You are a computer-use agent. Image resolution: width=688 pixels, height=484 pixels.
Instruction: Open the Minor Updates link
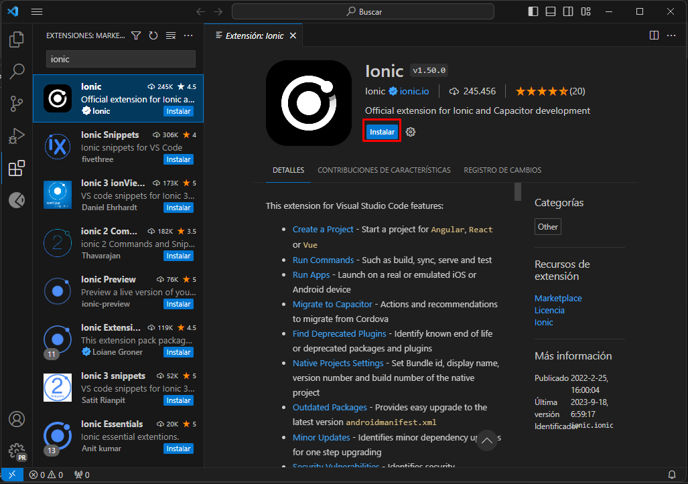pyautogui.click(x=321, y=438)
